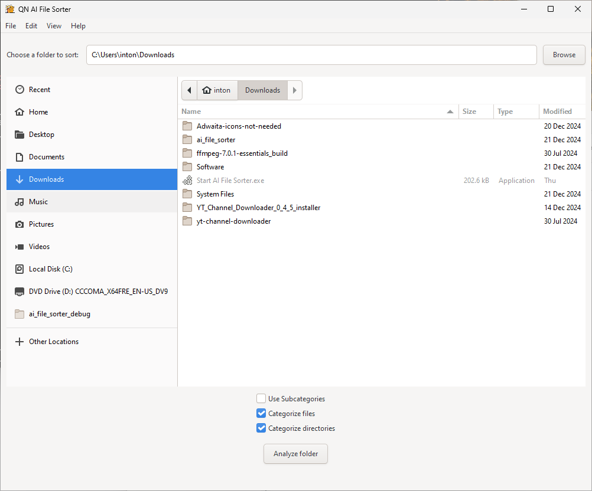592x491 pixels.
Task: Click the back chevron in the path bar
Action: pyautogui.click(x=188, y=90)
